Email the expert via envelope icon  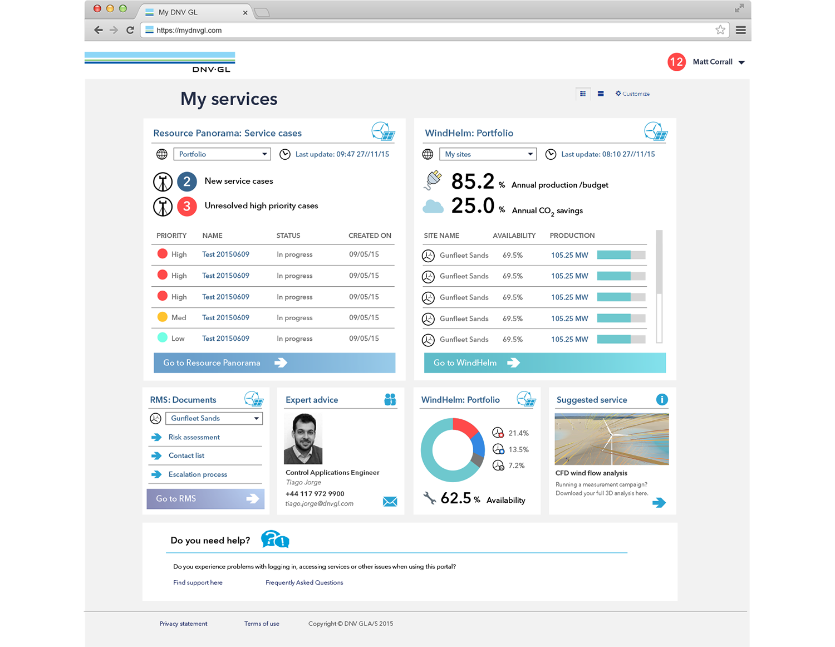pyautogui.click(x=390, y=502)
